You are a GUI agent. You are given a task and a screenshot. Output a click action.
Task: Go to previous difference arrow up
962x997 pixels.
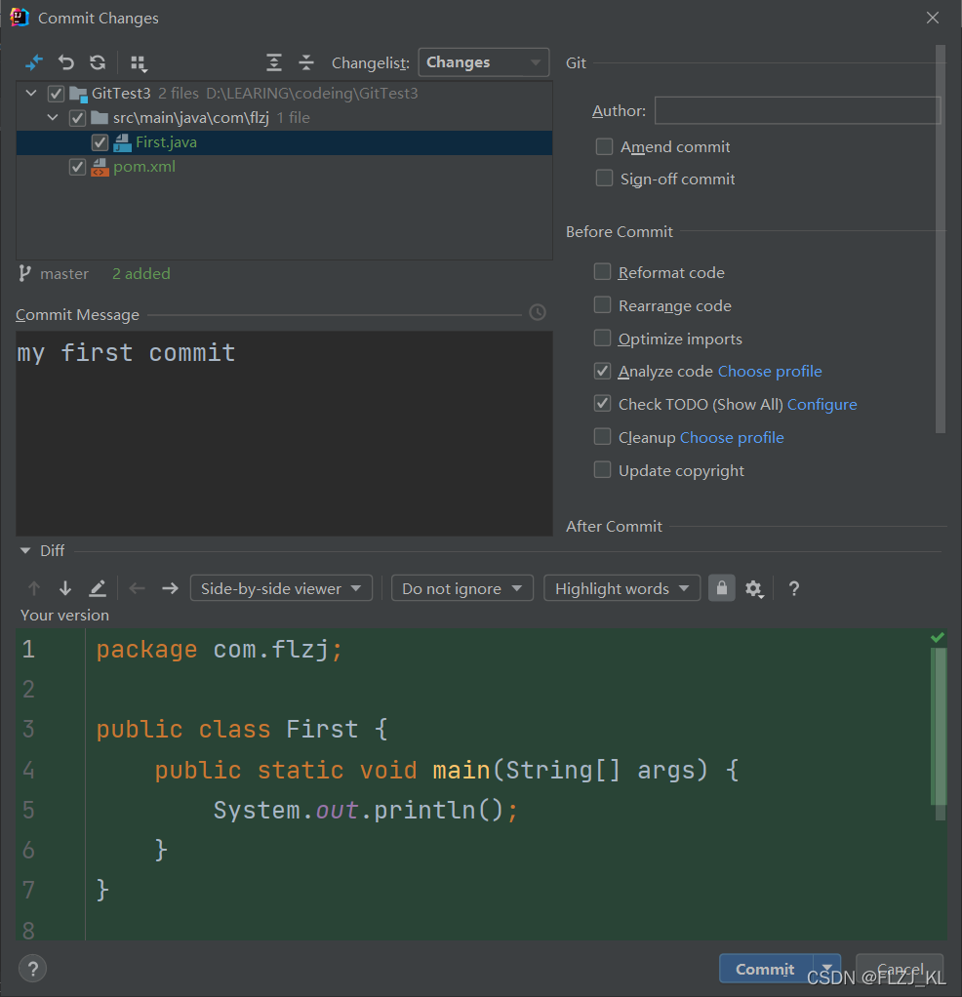tap(34, 589)
